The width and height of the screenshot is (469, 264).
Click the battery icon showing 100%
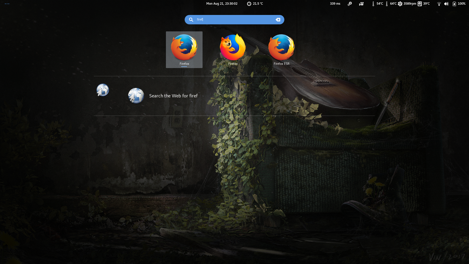tap(454, 4)
